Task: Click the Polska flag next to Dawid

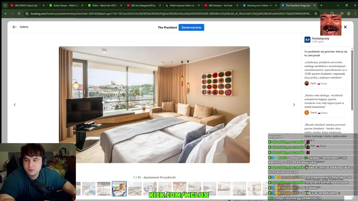Action: coord(319,113)
